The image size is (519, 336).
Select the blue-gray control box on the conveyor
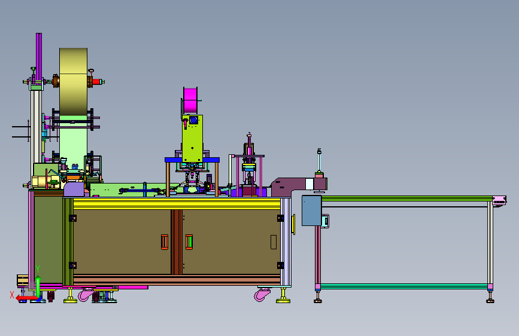(x=311, y=210)
